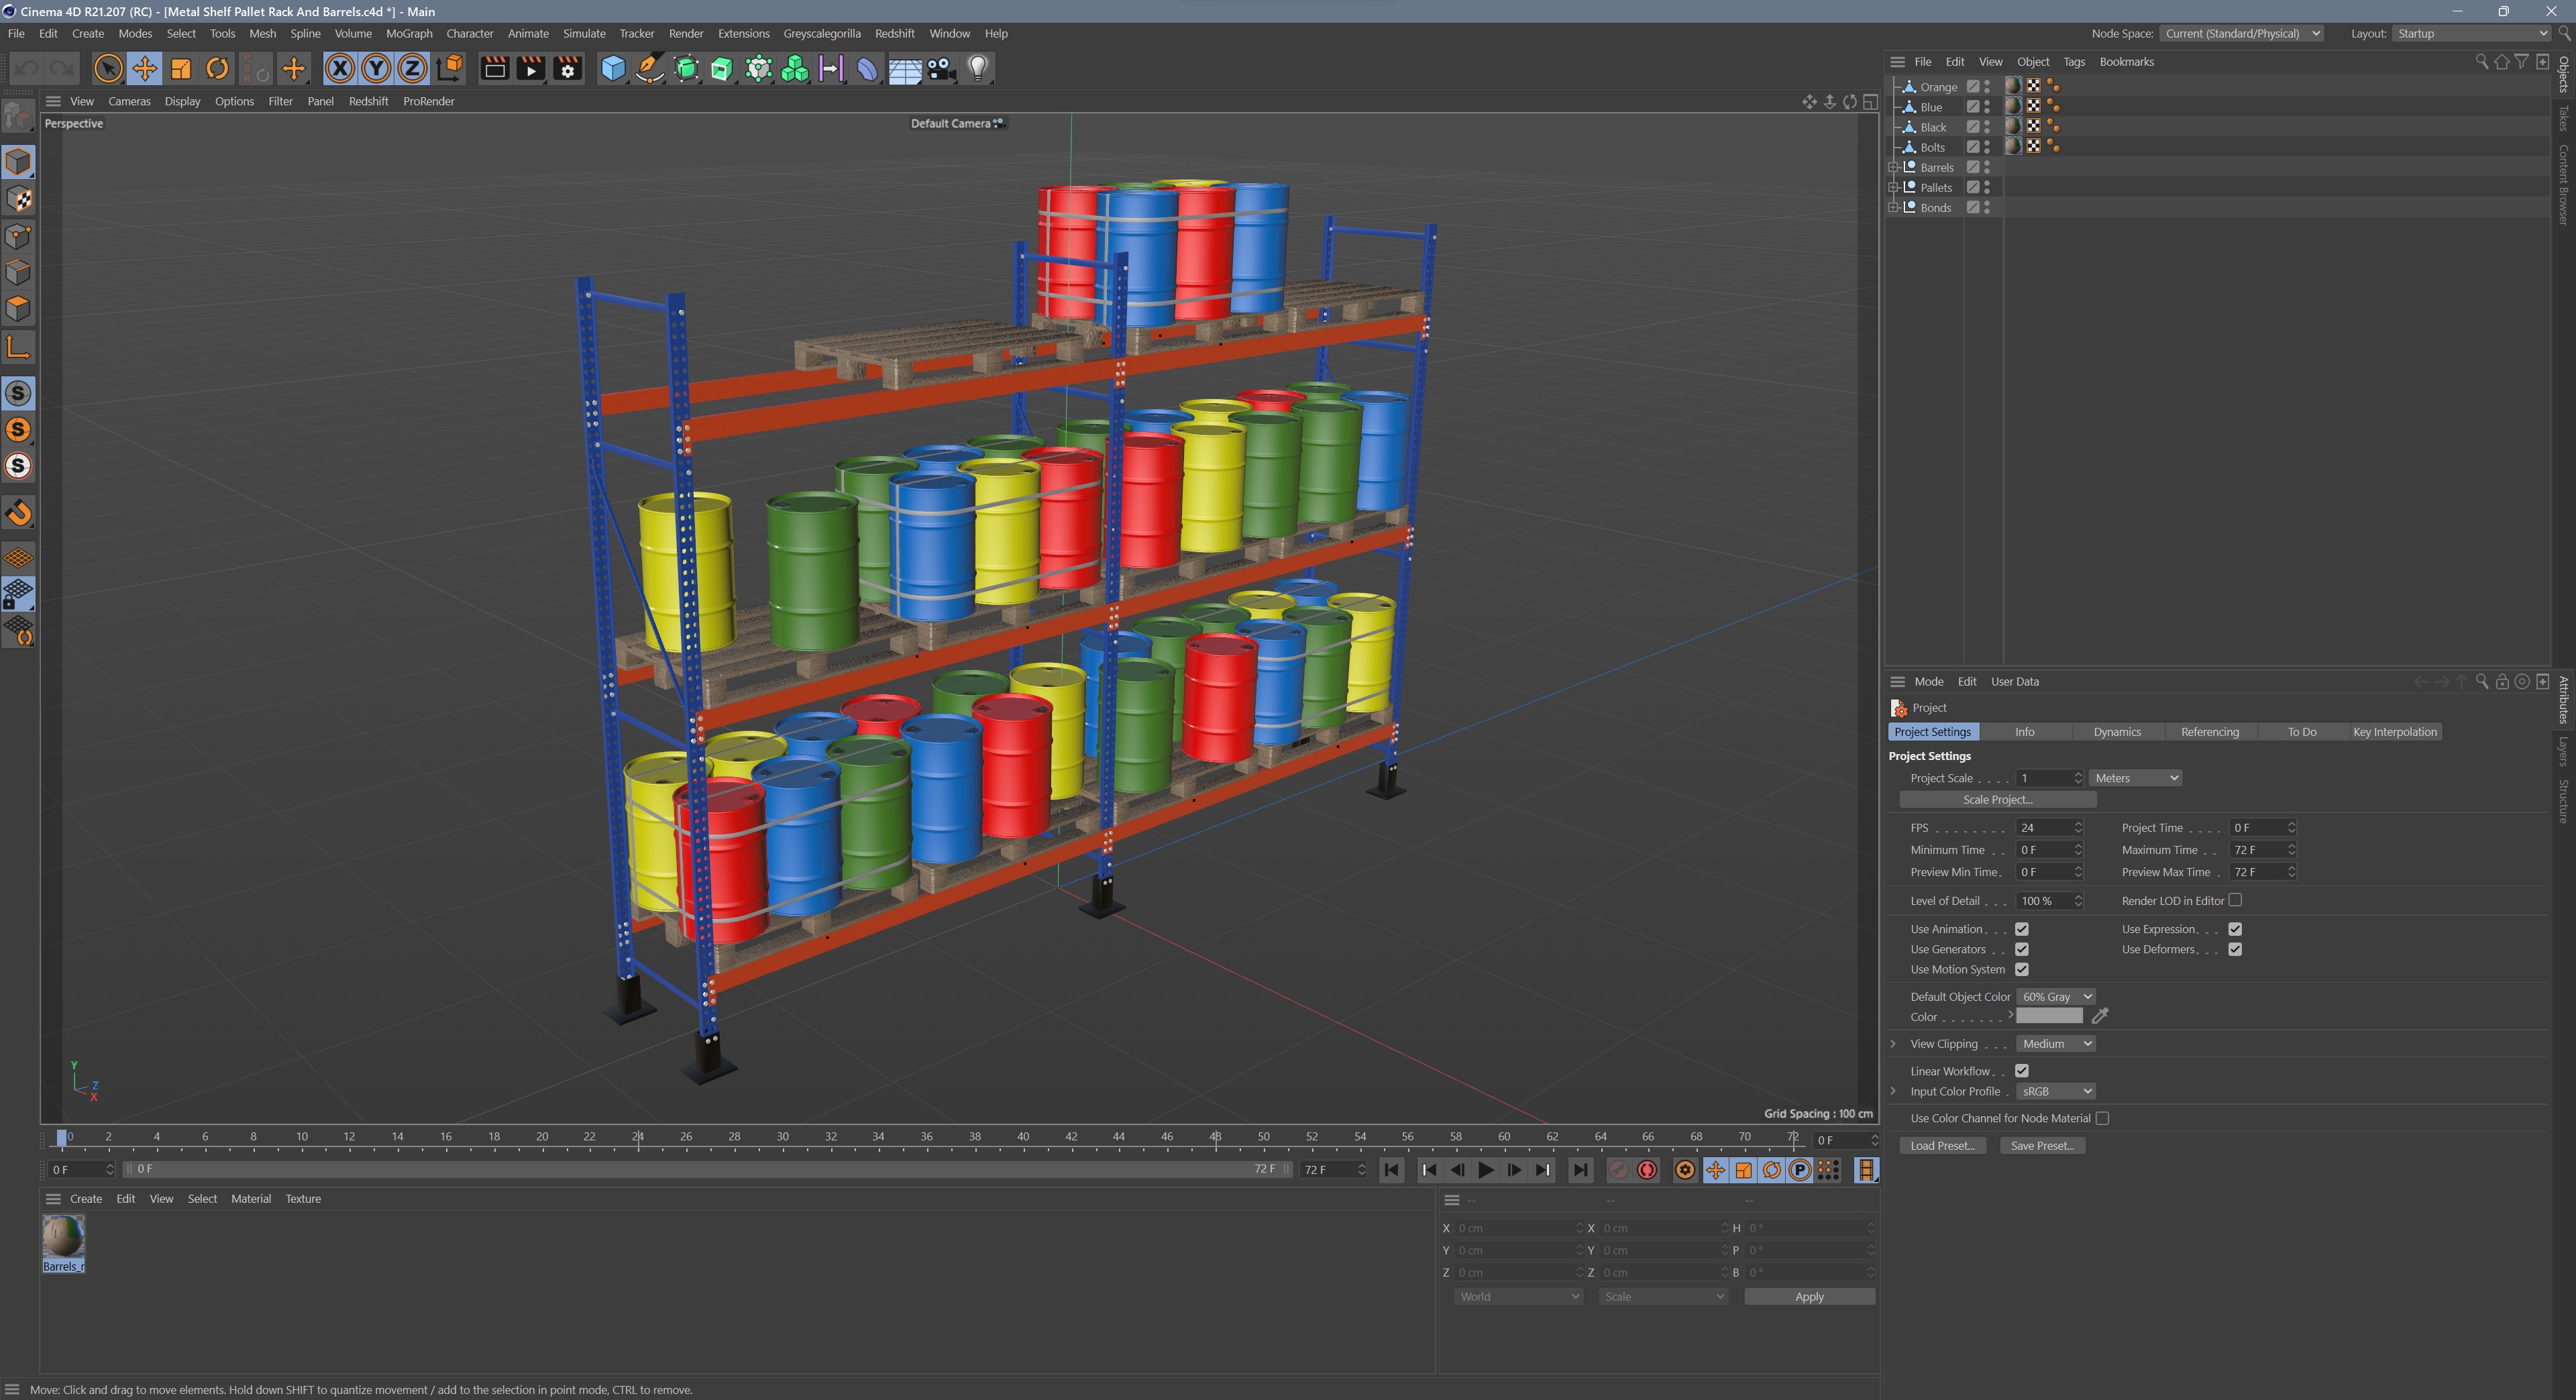Toggle Linear Workflow checkbox
Viewport: 2576px width, 1400px height.
(2022, 1071)
